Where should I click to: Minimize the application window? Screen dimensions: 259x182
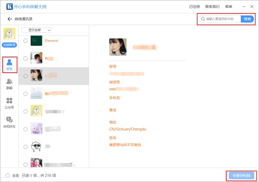click(x=244, y=6)
